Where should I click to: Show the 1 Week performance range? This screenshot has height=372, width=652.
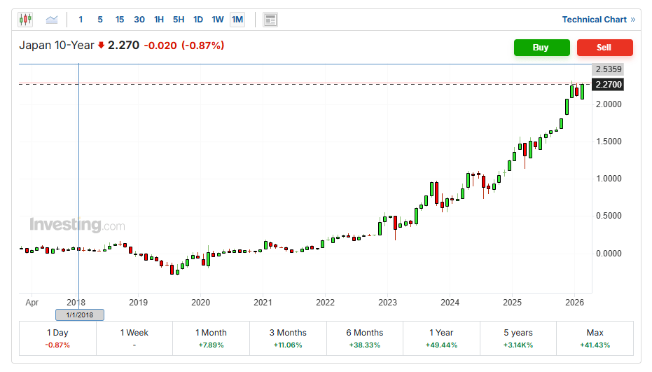134,338
